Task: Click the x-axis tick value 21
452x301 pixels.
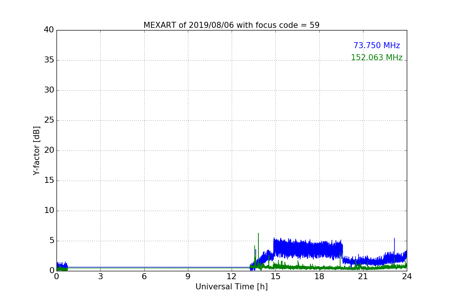Action: point(363,277)
